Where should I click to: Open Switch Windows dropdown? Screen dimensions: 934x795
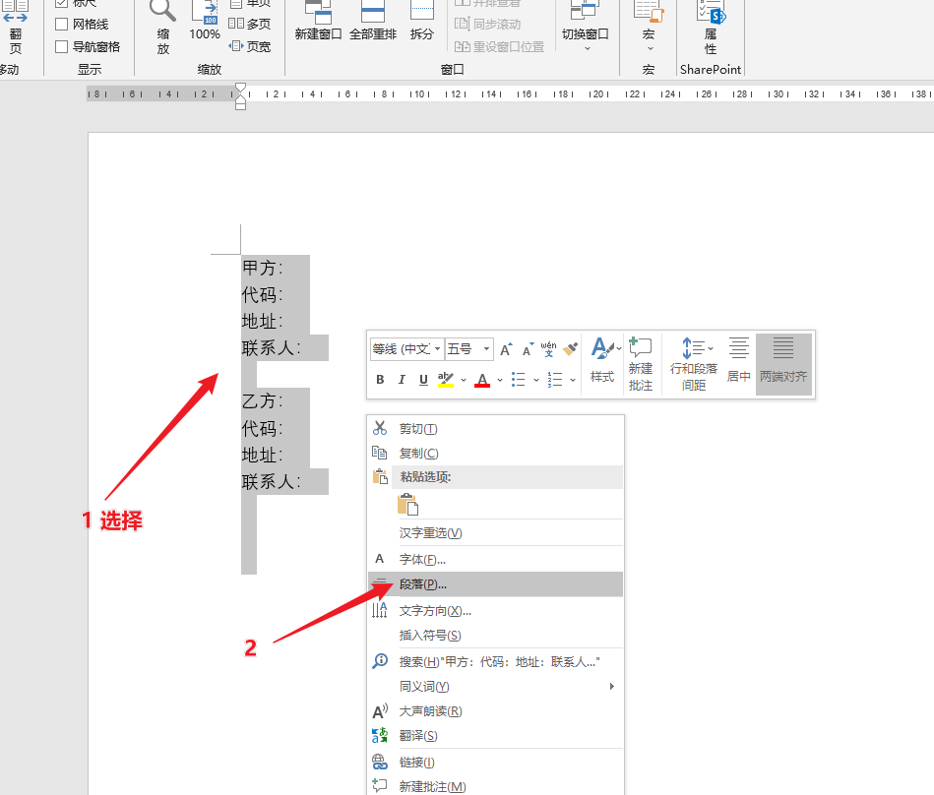pyautogui.click(x=585, y=27)
